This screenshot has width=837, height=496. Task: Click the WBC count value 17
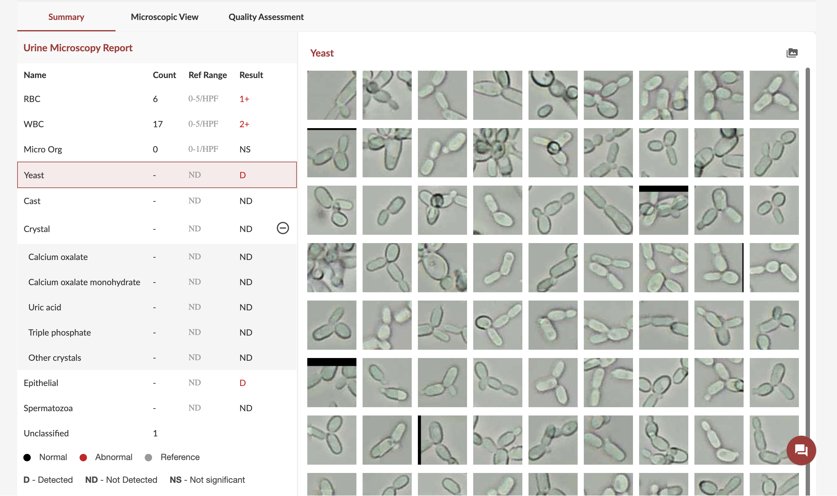coord(157,124)
